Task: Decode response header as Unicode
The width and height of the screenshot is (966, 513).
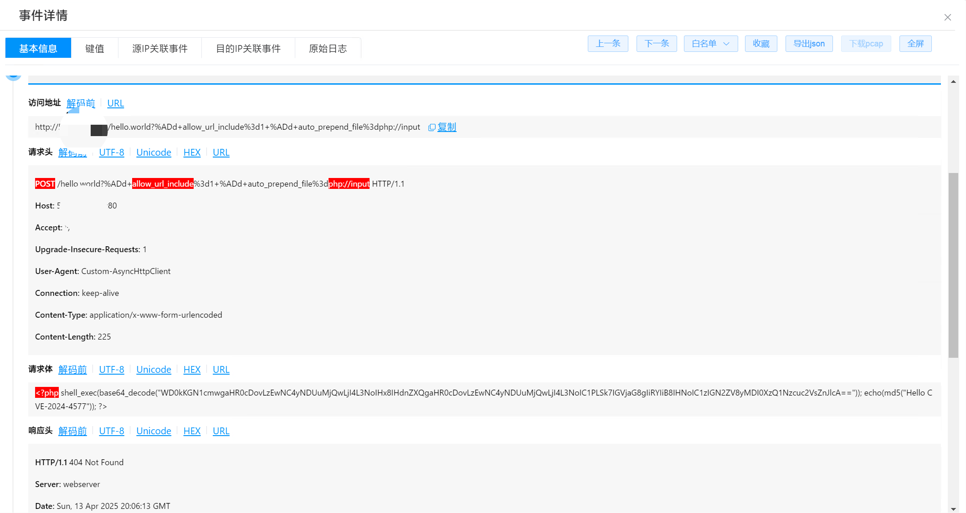Action: (154, 431)
